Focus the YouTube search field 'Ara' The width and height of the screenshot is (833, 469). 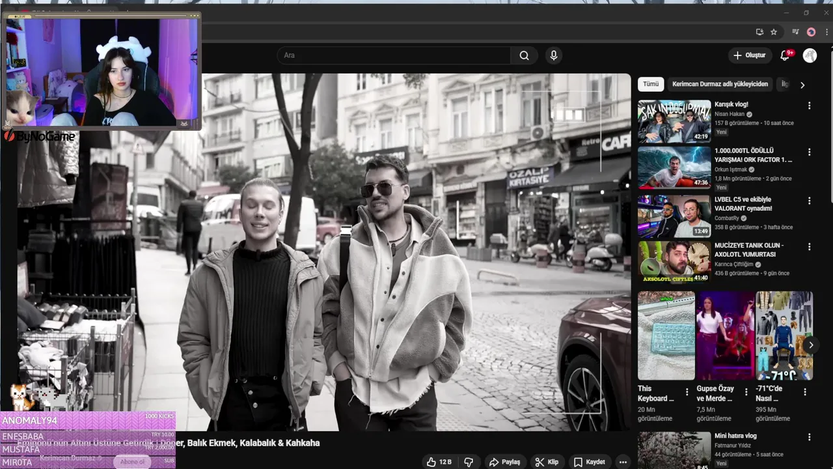pos(394,55)
